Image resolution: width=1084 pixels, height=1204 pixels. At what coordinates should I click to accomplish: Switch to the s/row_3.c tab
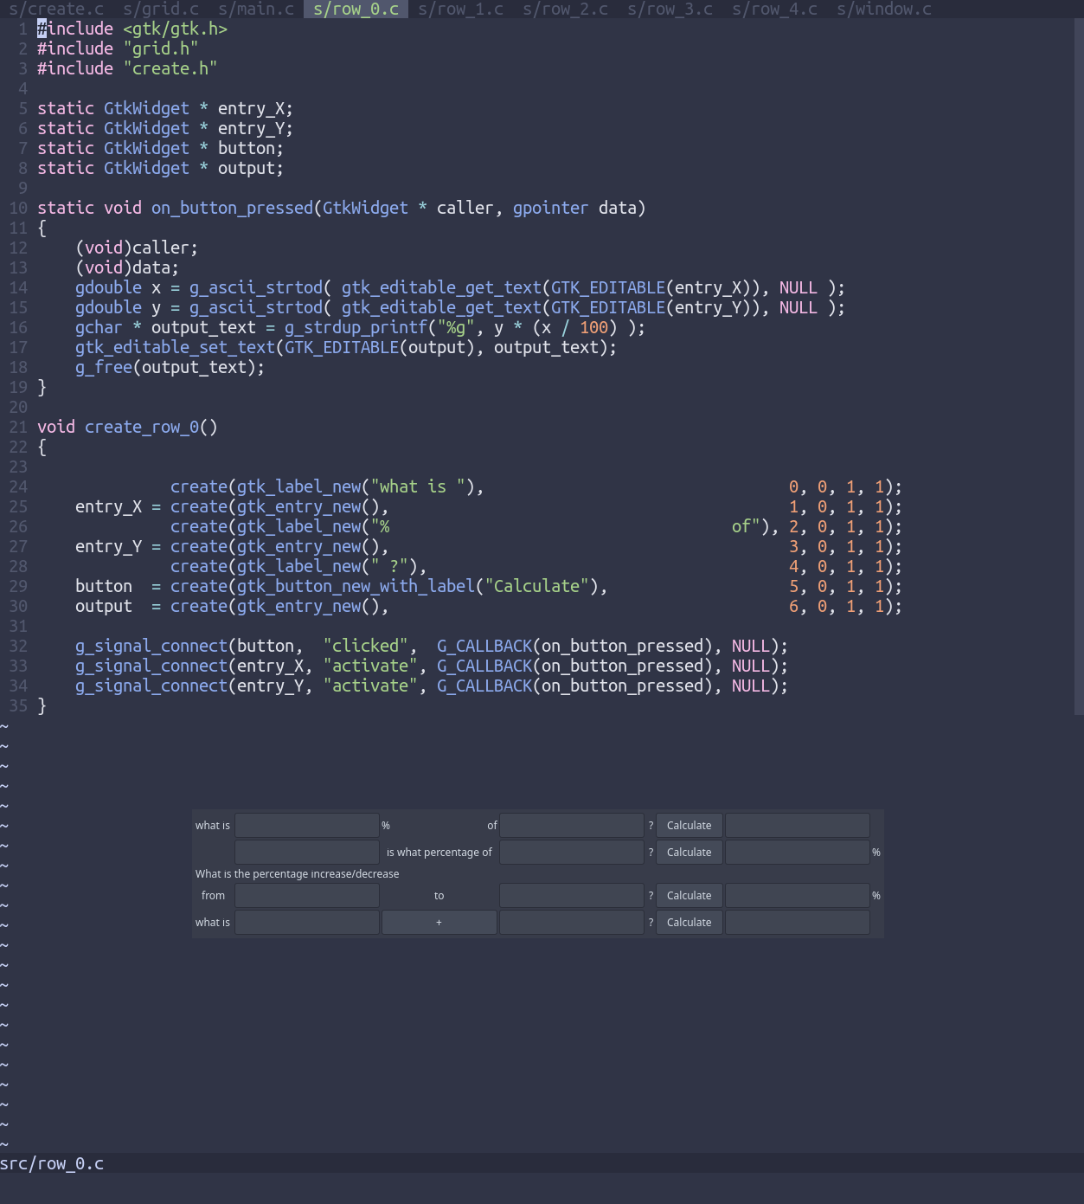pos(670,9)
